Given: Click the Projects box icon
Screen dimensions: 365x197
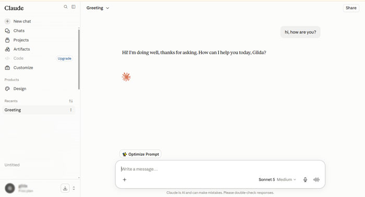Looking at the screenshot, I should pos(7,40).
